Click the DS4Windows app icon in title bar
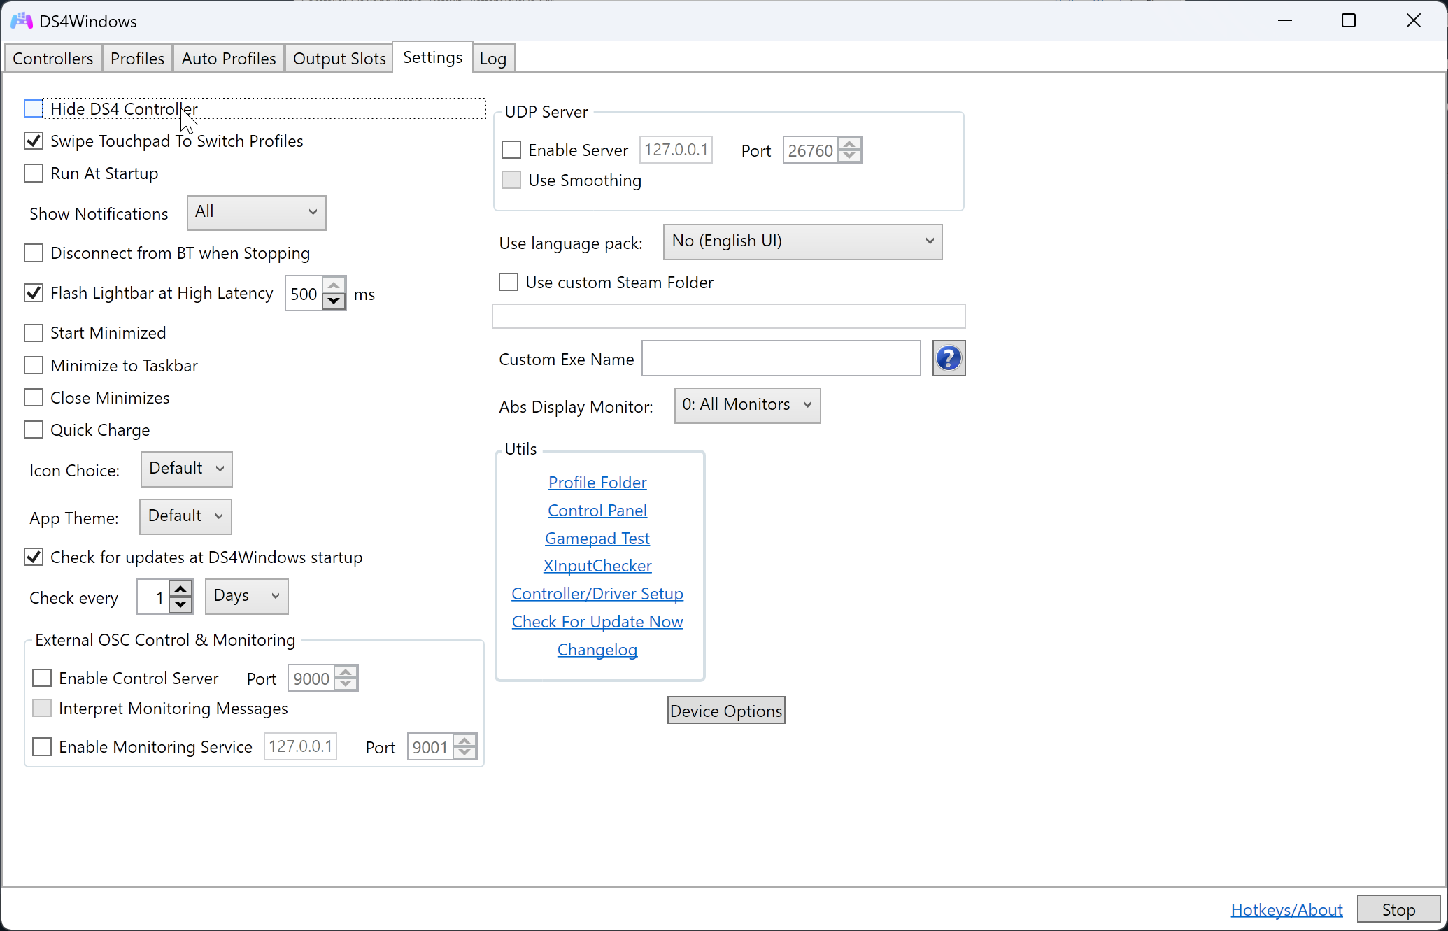This screenshot has height=931, width=1448. (x=21, y=21)
